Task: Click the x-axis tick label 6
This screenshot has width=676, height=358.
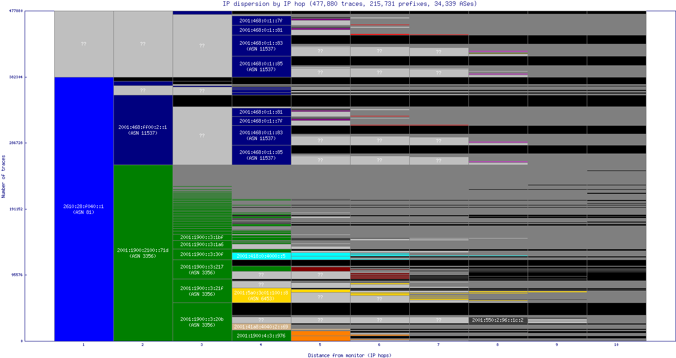Action: [x=380, y=345]
